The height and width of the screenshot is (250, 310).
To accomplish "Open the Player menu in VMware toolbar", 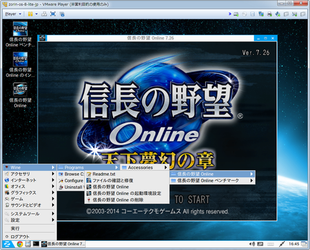I will [13, 14].
